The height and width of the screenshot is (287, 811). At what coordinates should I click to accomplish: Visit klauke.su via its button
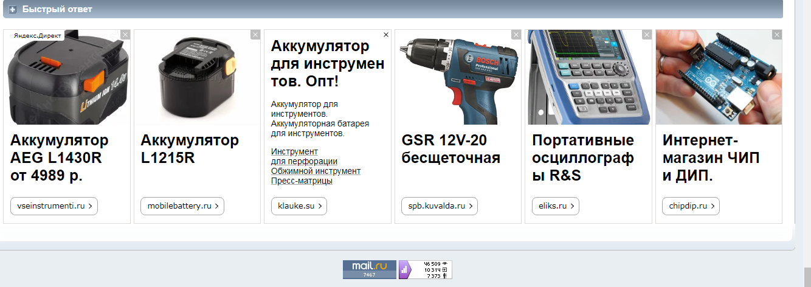coord(299,206)
